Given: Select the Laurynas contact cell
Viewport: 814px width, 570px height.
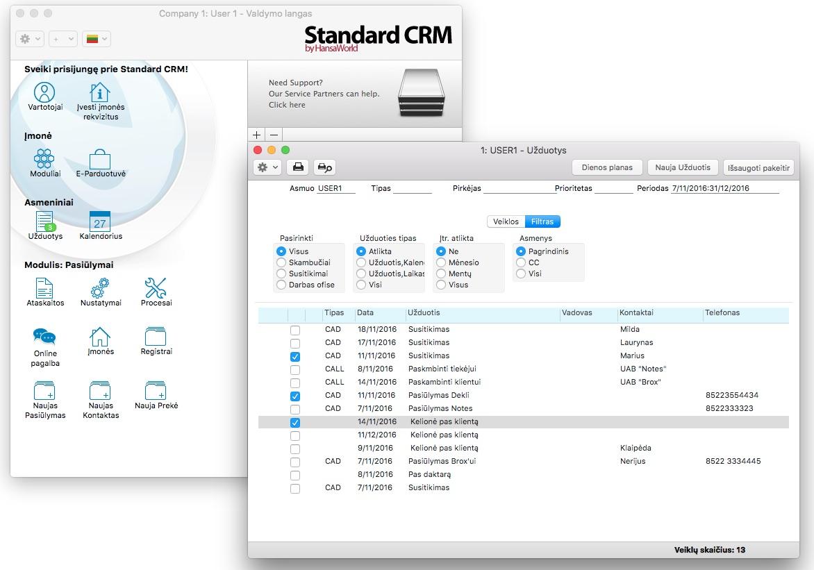Looking at the screenshot, I should 636,342.
